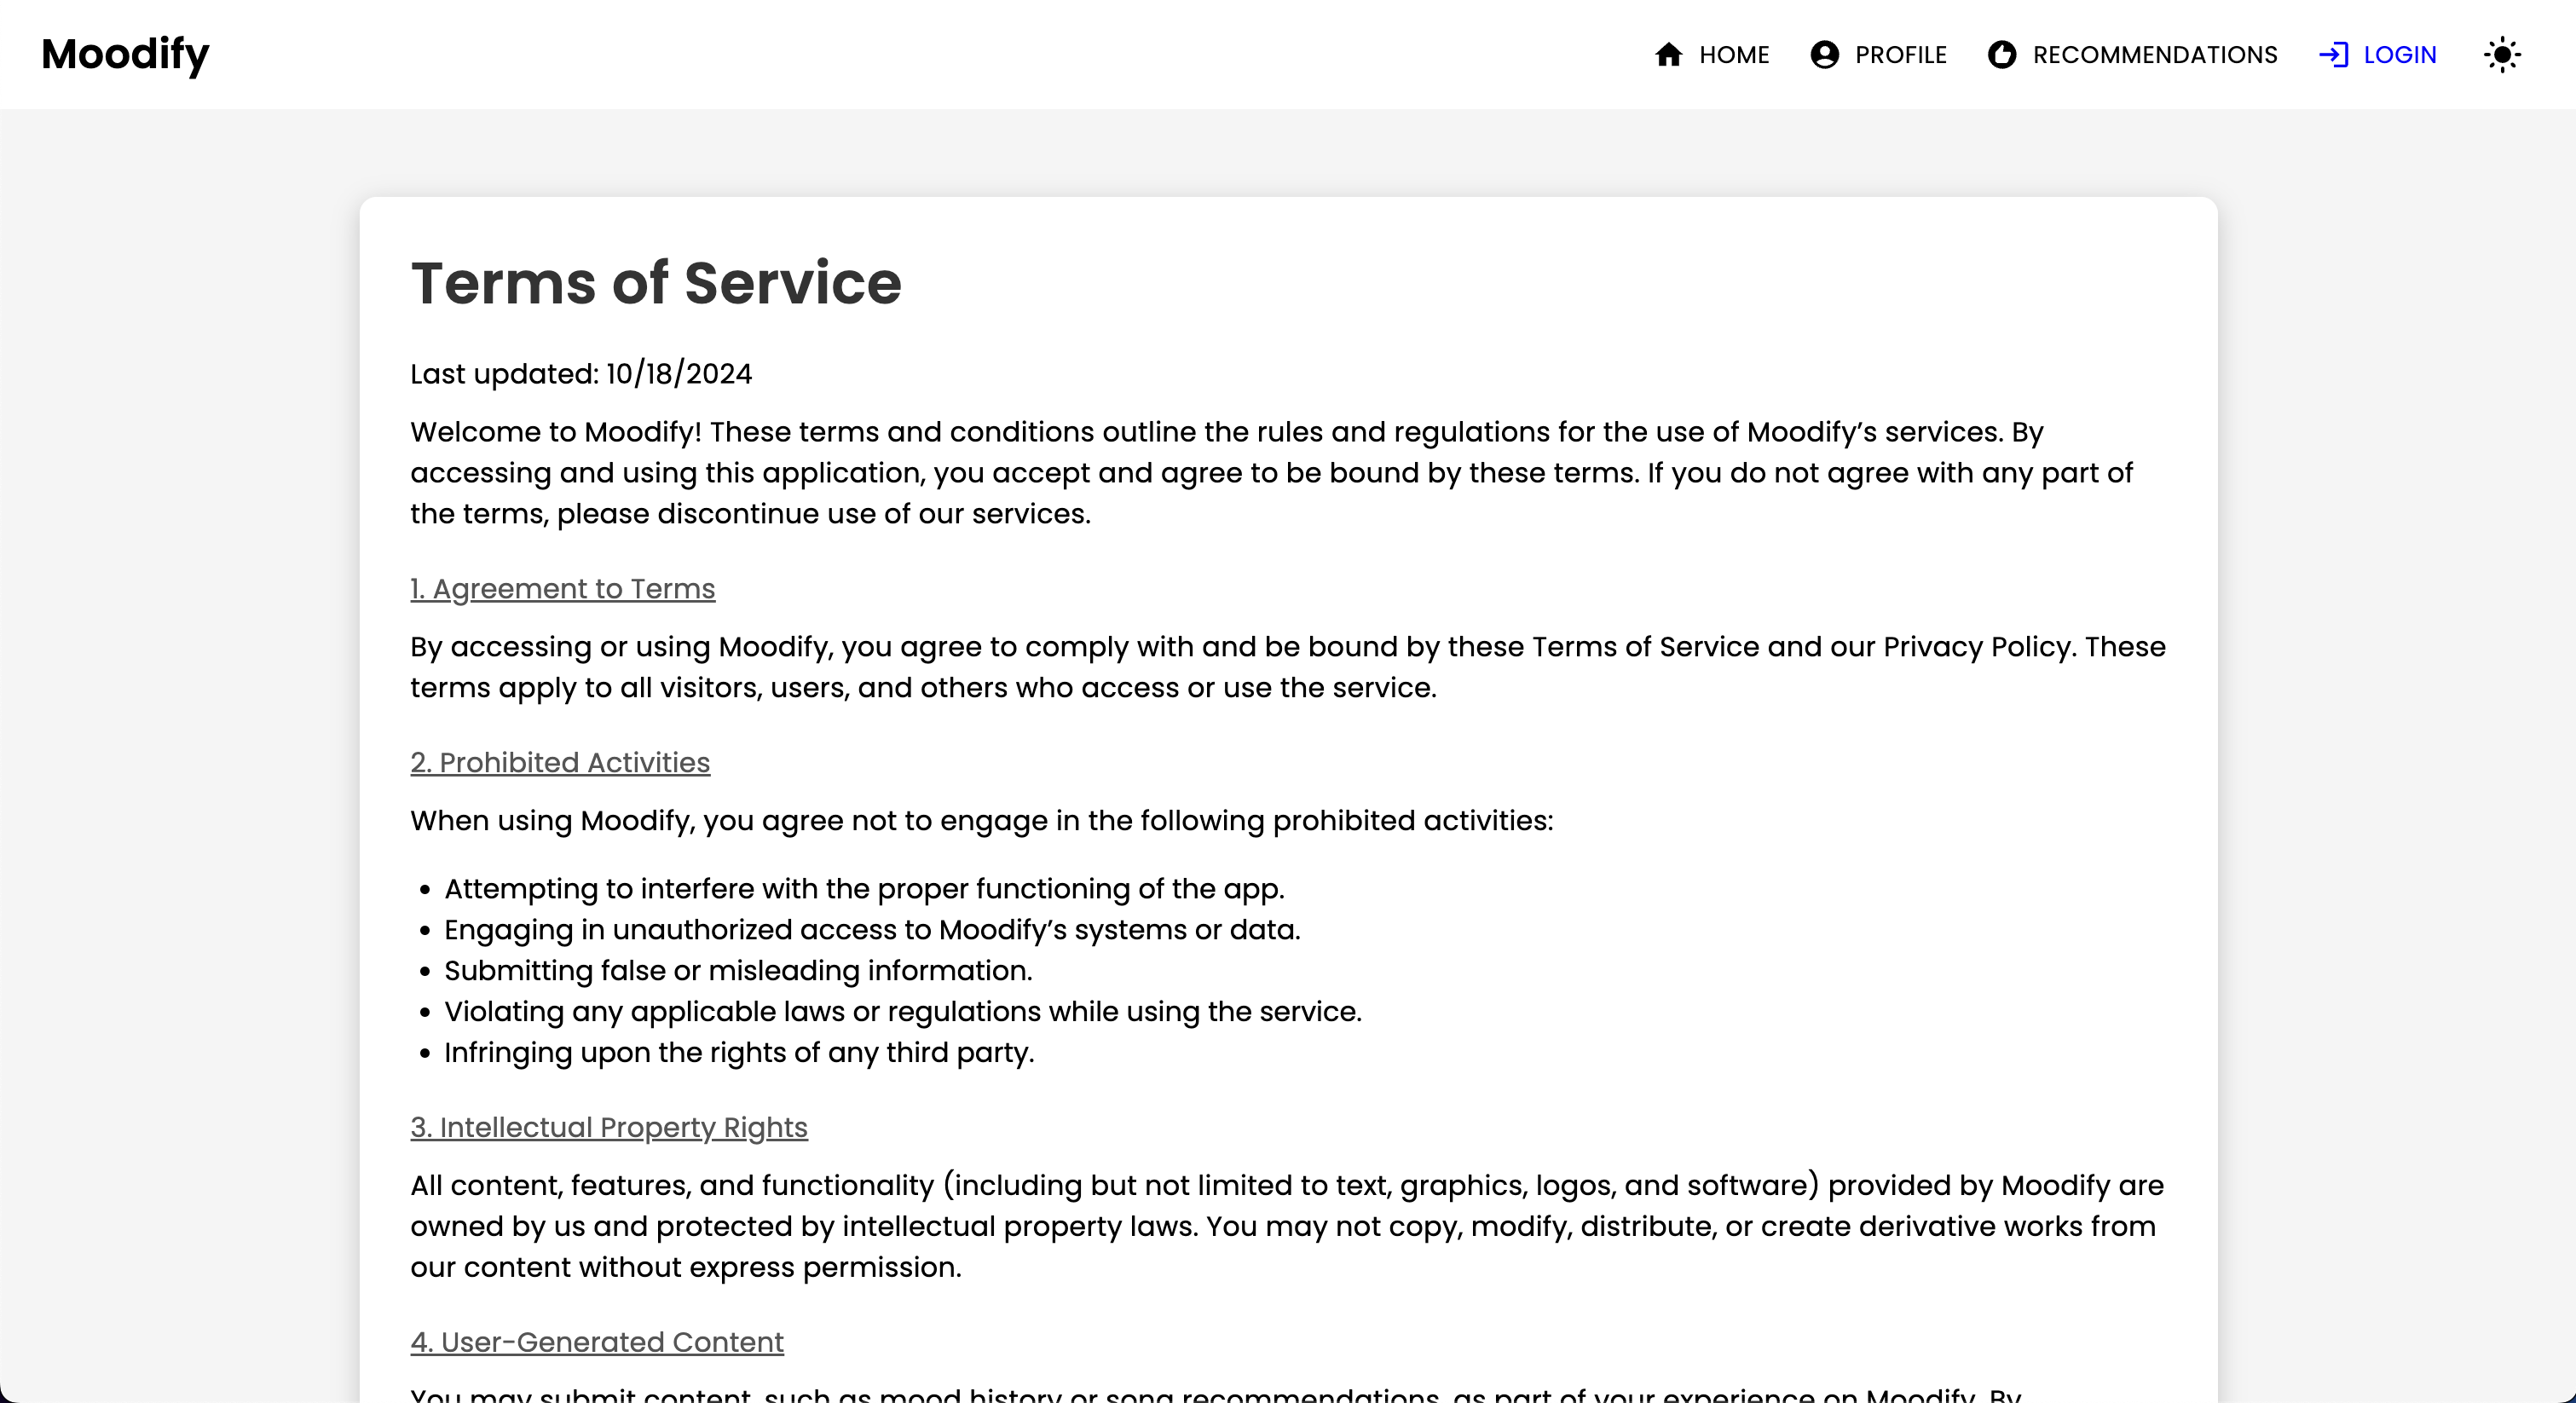
Task: Click the house icon beside Home
Action: [1668, 54]
